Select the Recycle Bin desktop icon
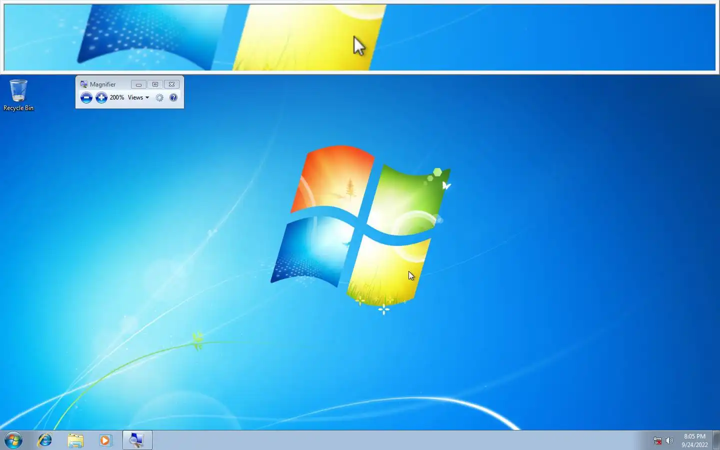 [x=18, y=95]
